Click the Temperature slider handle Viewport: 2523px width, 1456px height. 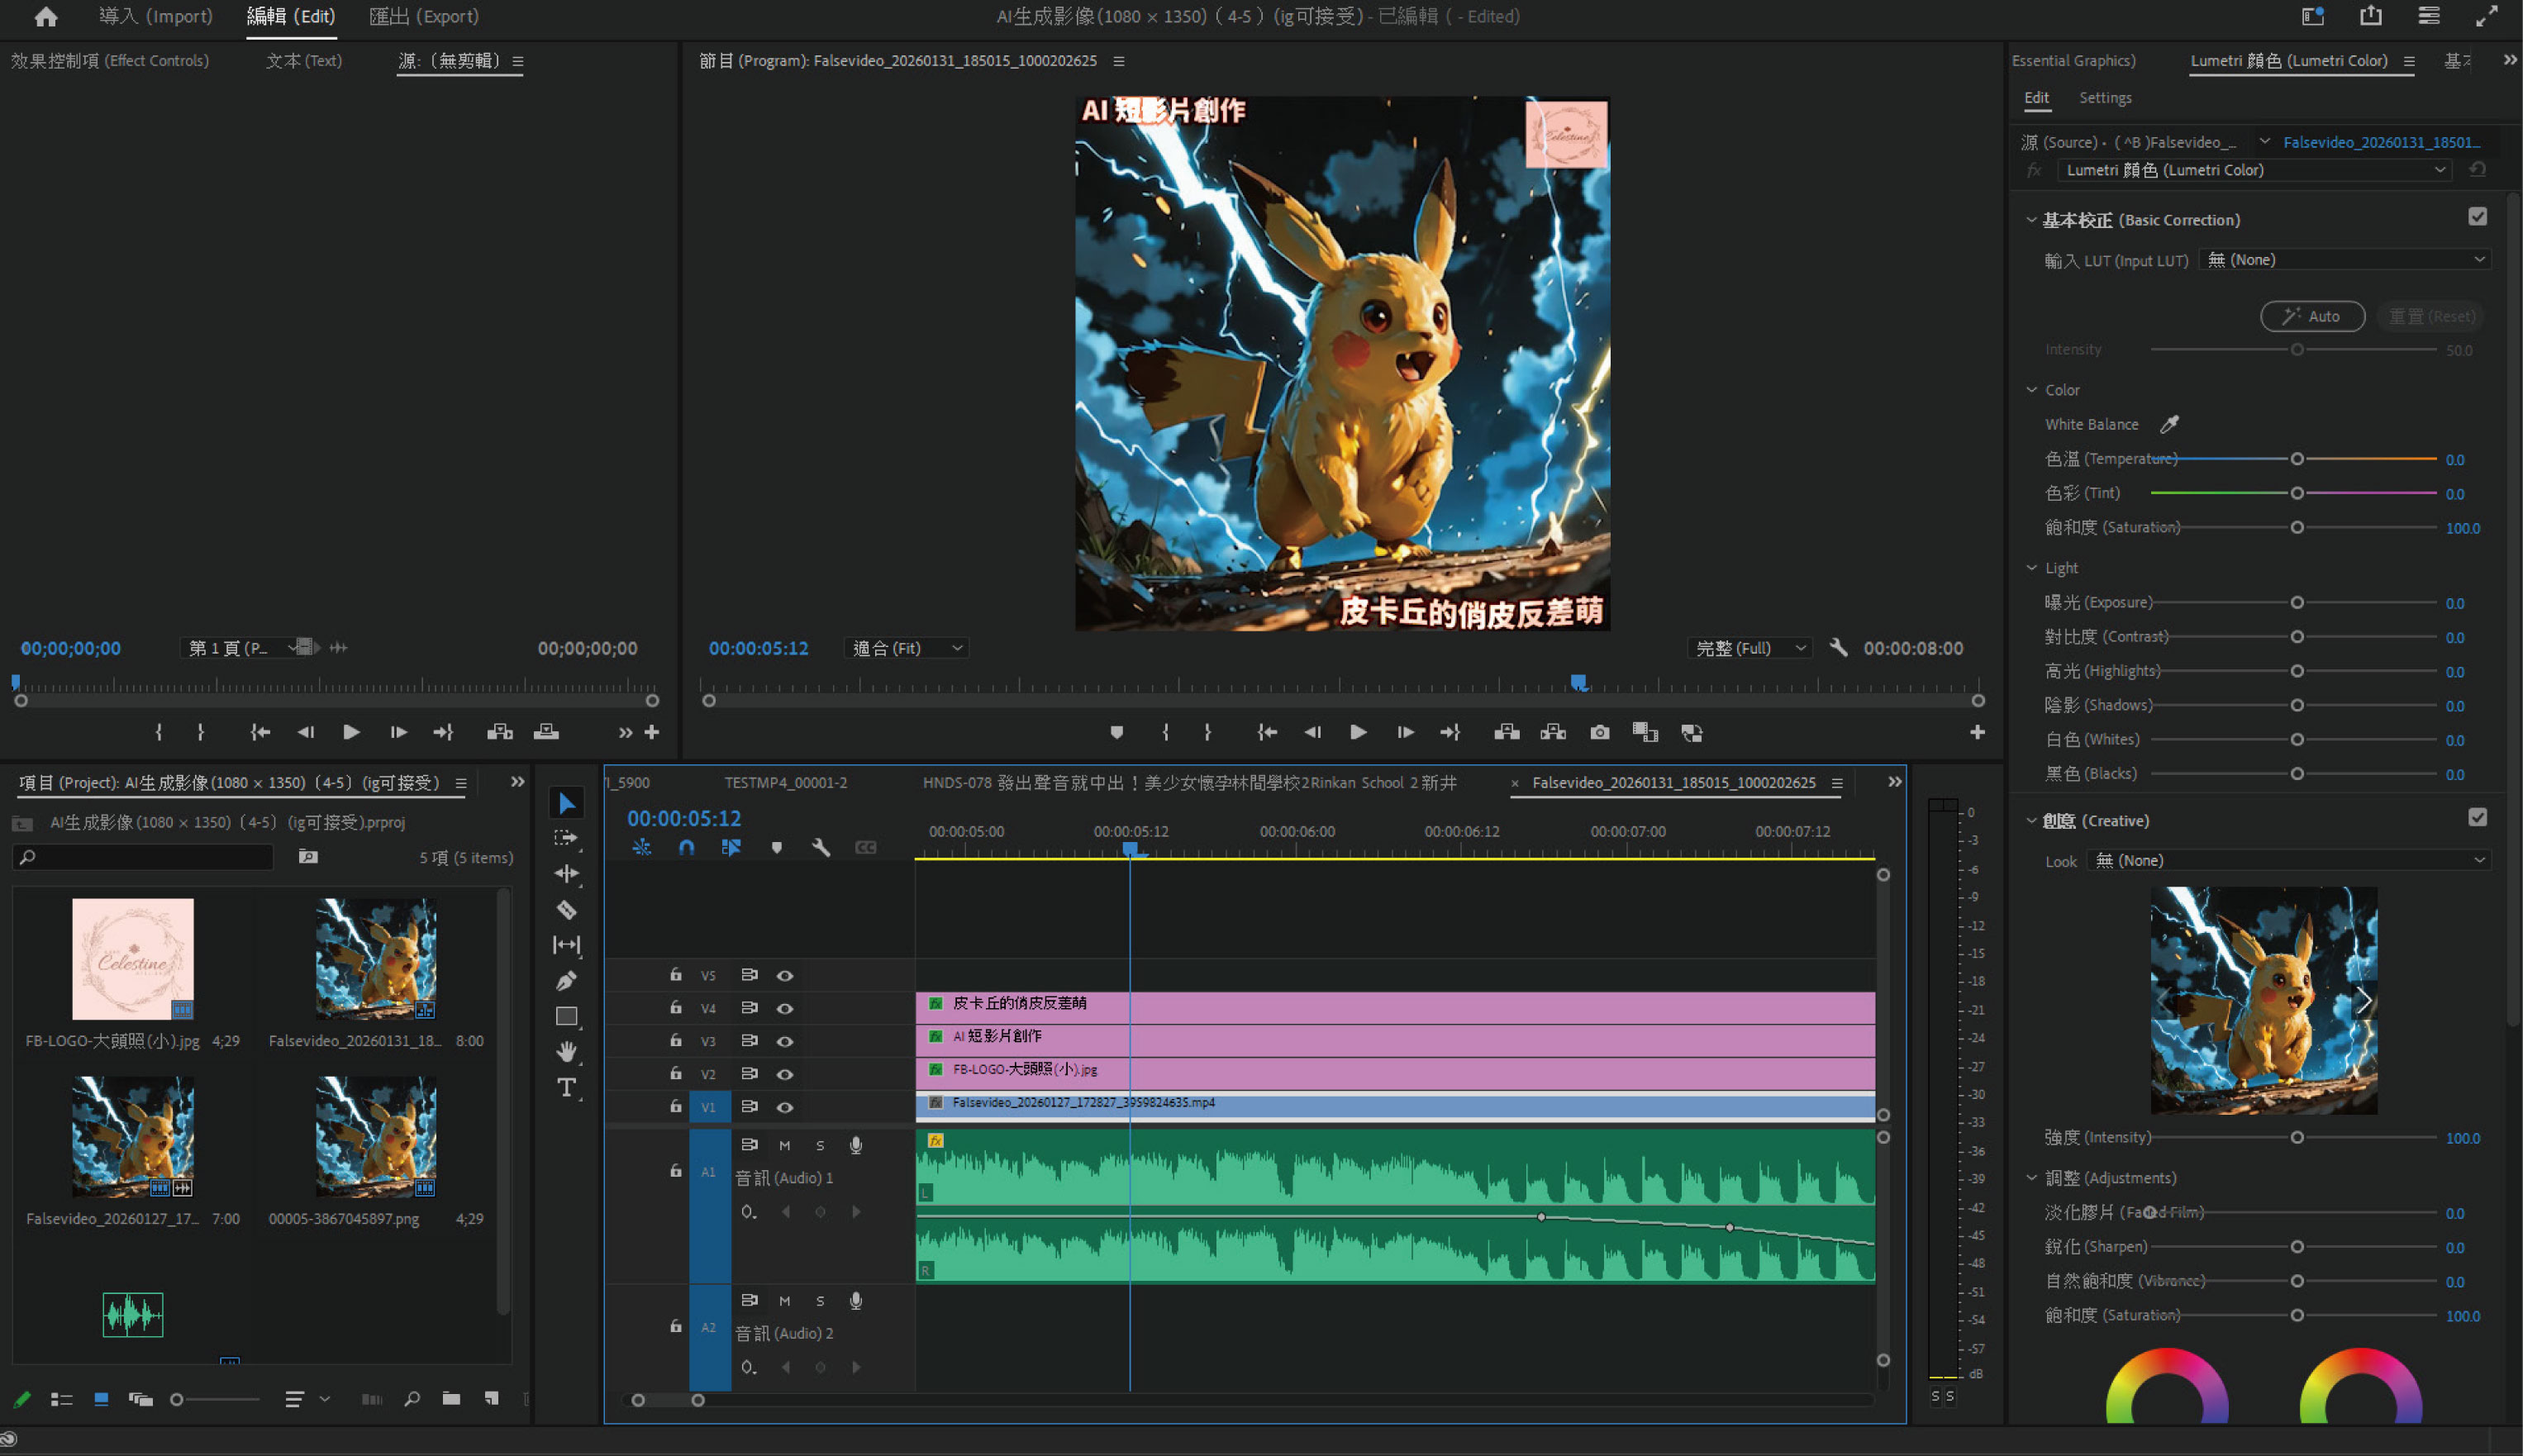[x=2297, y=459]
